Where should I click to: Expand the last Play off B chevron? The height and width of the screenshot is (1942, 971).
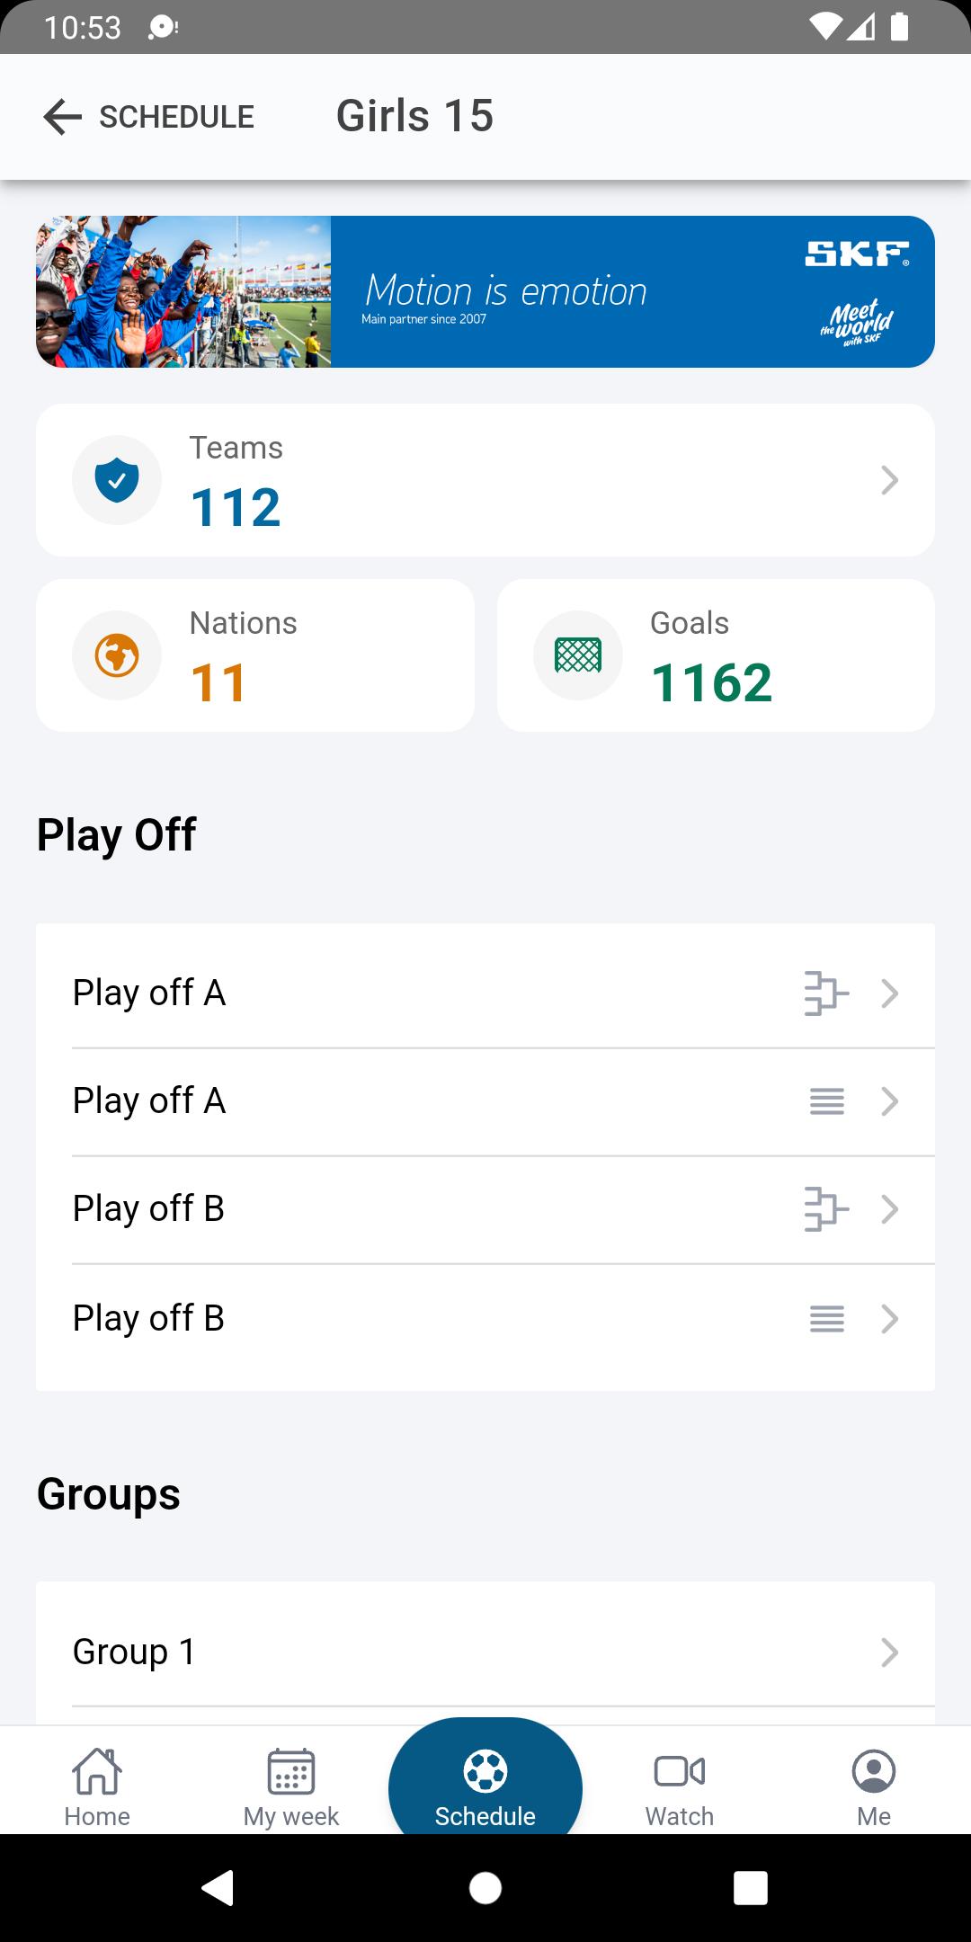click(x=889, y=1319)
